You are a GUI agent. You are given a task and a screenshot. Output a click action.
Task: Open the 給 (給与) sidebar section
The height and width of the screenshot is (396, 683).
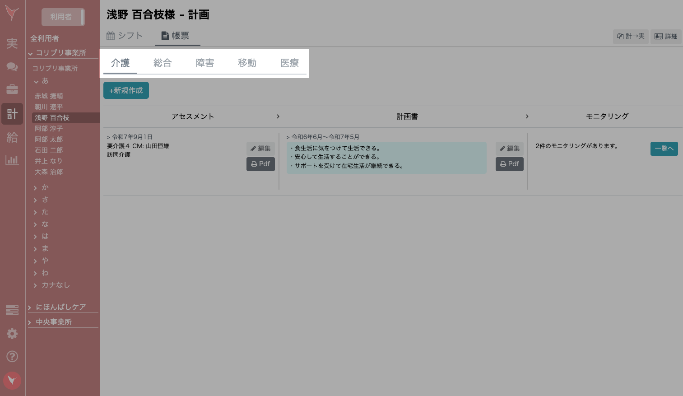click(12, 138)
